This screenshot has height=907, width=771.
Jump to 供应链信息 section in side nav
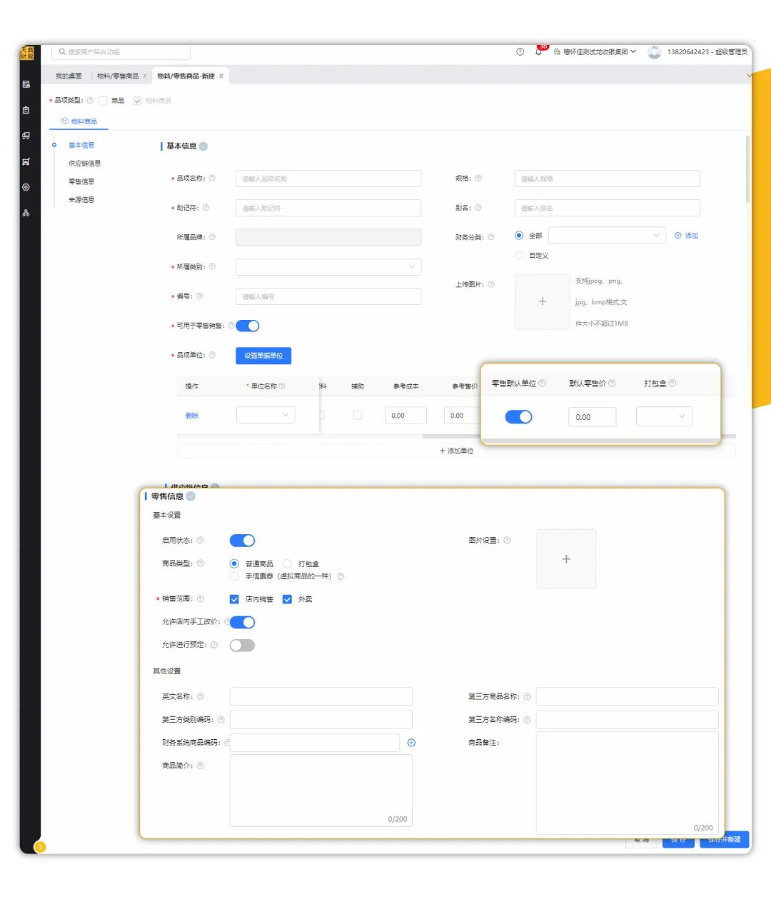pyautogui.click(x=84, y=164)
